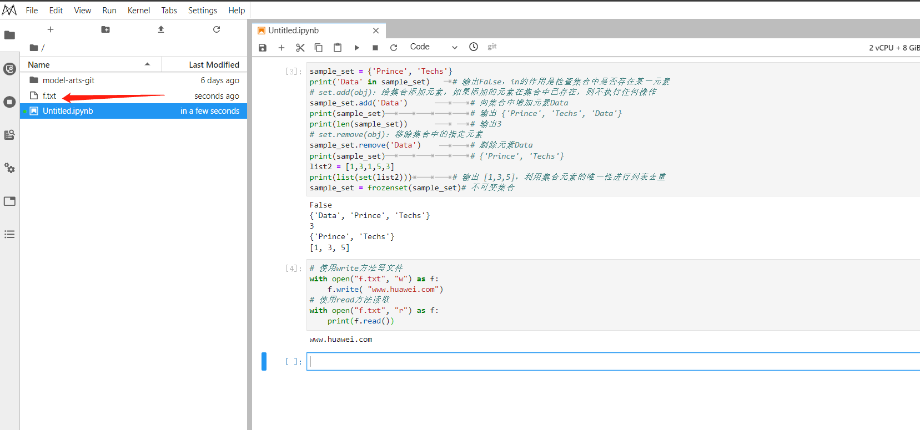Image resolution: width=920 pixels, height=430 pixels.
Task: Open the Tabs menu
Action: (169, 11)
